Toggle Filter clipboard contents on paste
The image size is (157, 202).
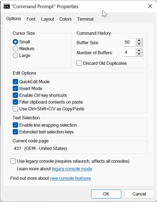(16, 102)
